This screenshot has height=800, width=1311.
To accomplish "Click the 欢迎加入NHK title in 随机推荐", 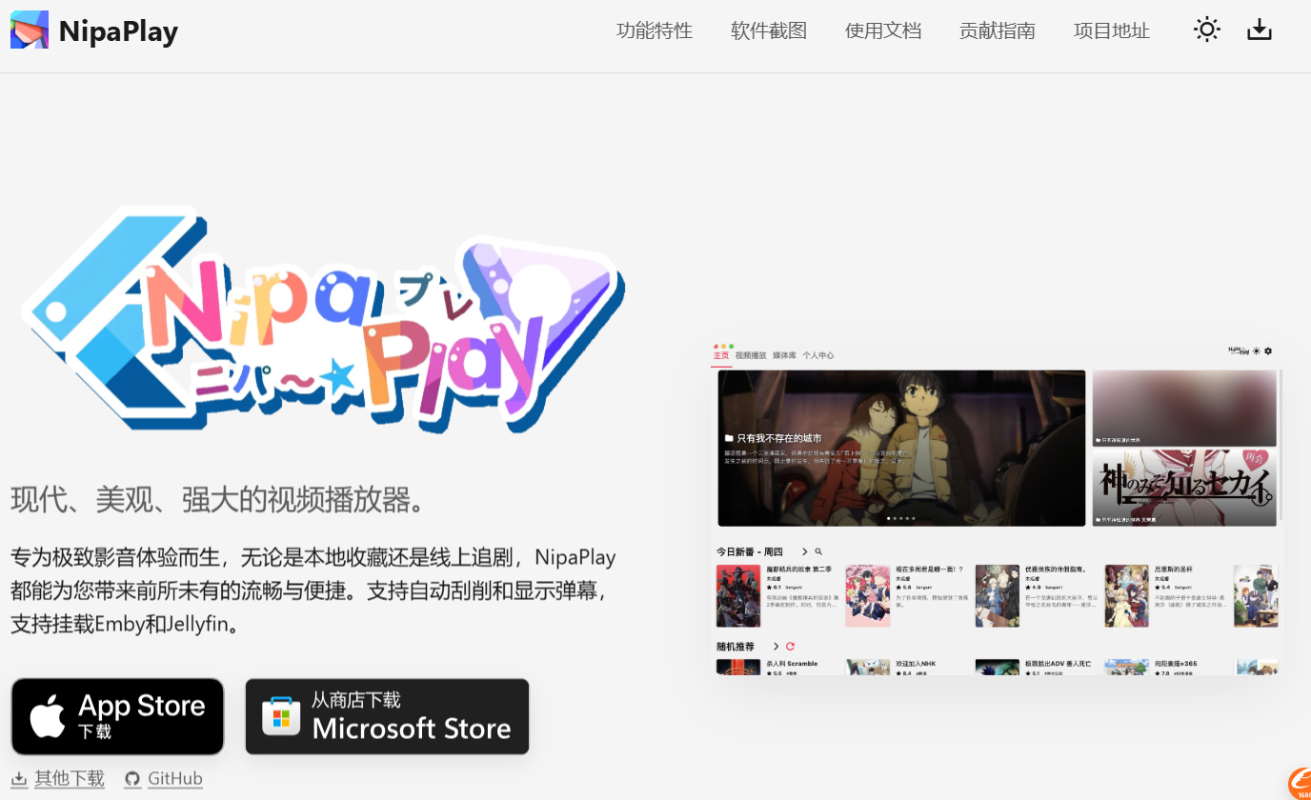I will [x=916, y=663].
